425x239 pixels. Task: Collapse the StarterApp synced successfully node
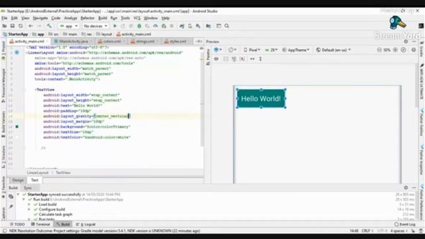[18, 195]
